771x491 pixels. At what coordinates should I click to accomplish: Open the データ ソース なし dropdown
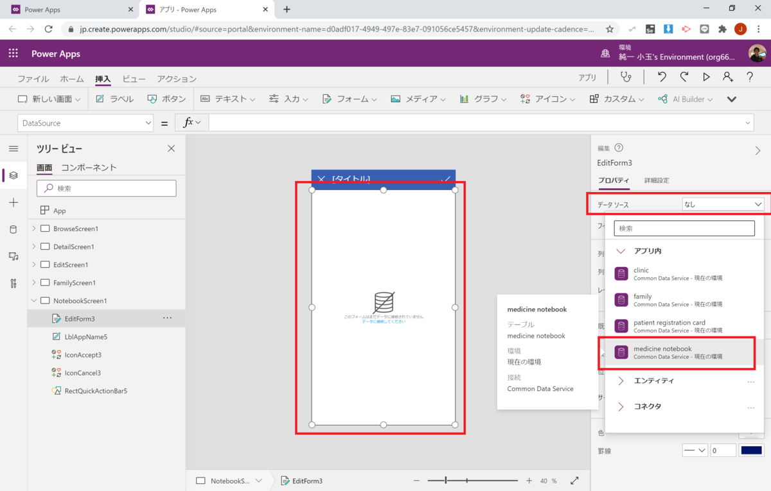coord(723,205)
